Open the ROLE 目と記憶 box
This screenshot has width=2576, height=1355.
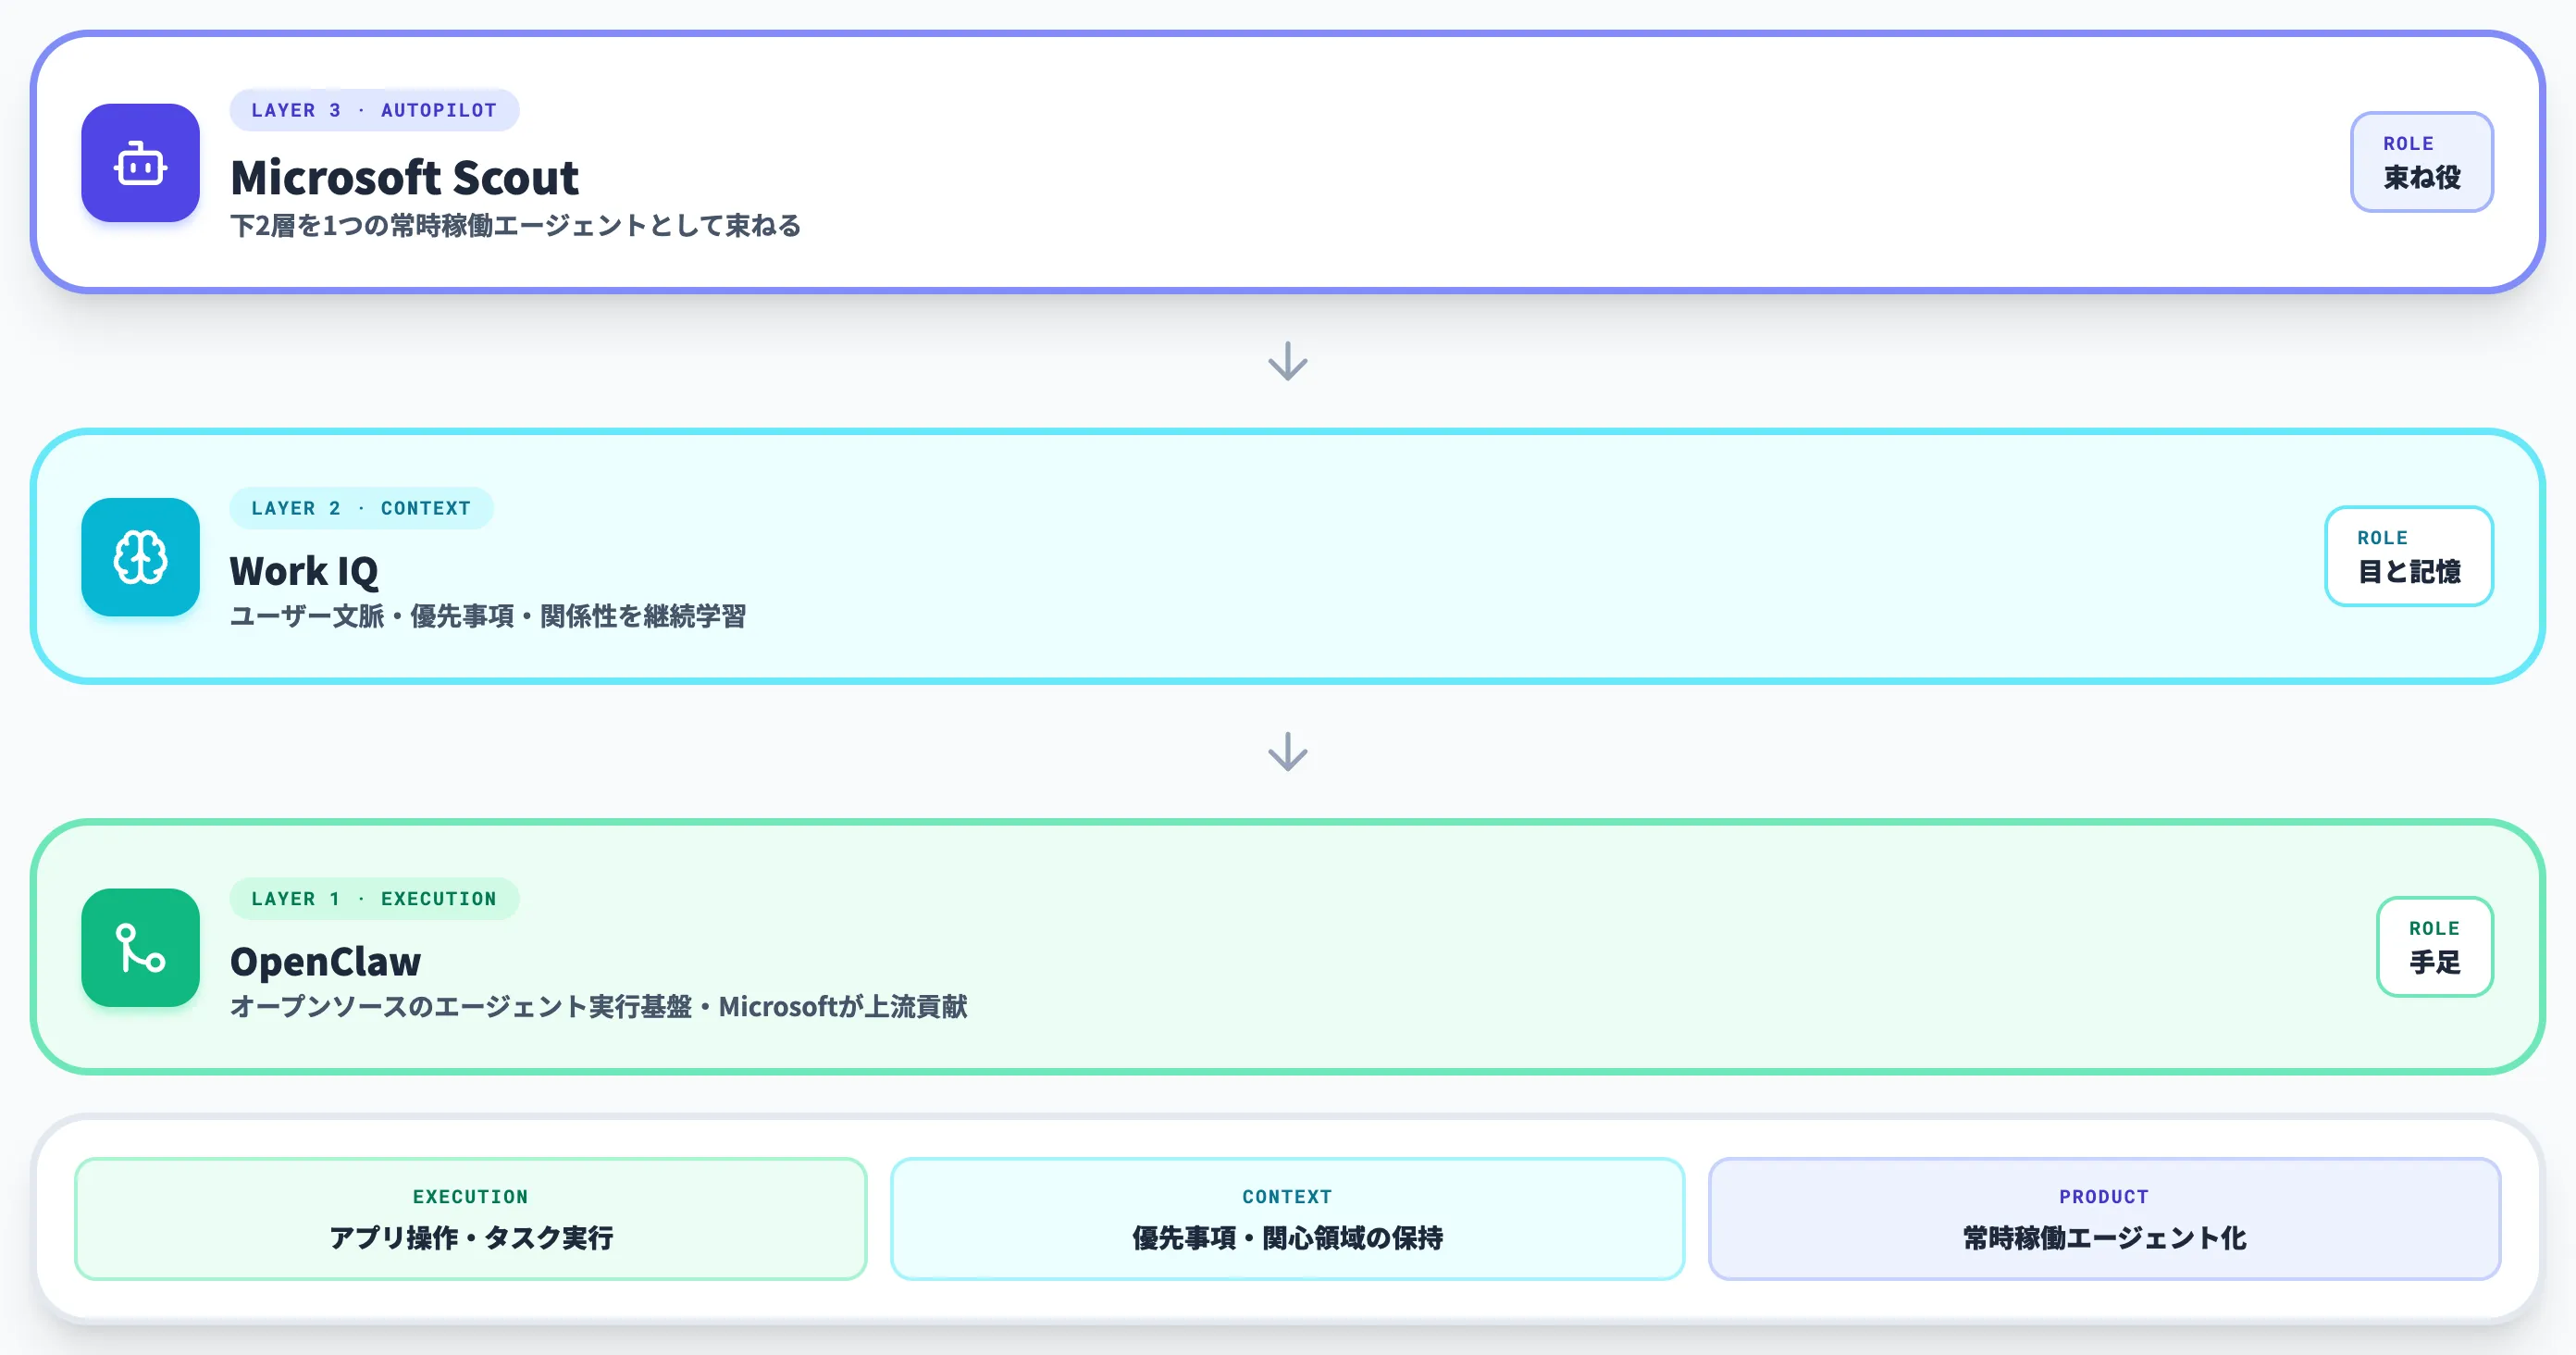2408,556
